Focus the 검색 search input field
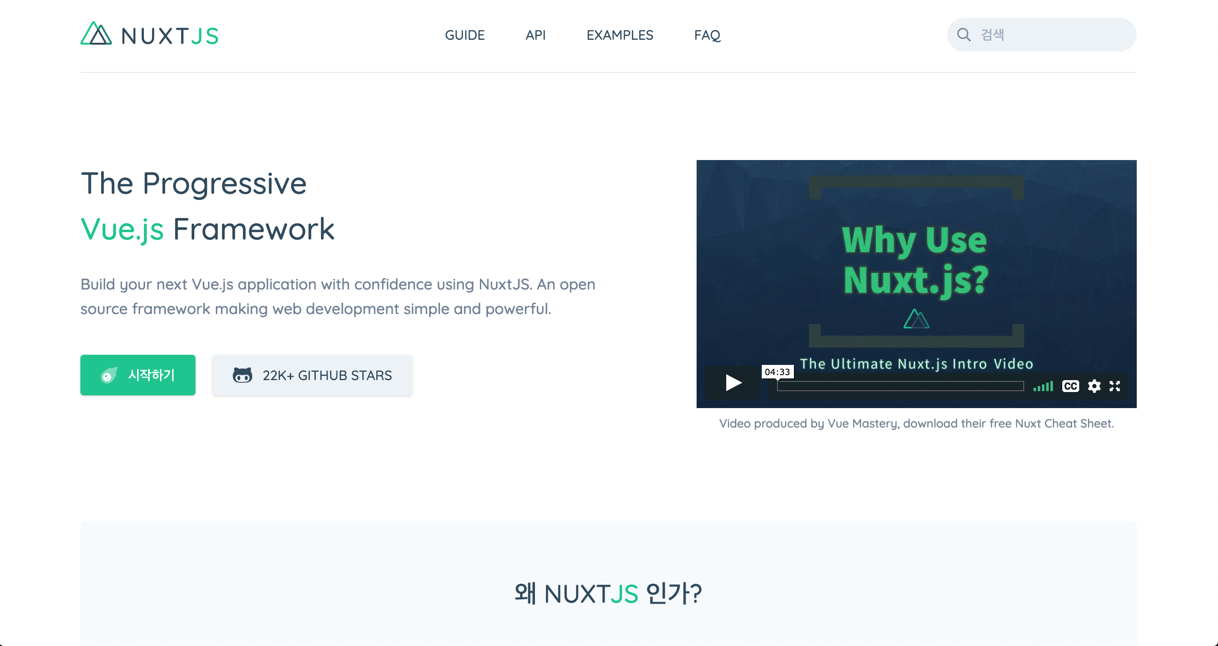The height and width of the screenshot is (646, 1218). 1054,35
